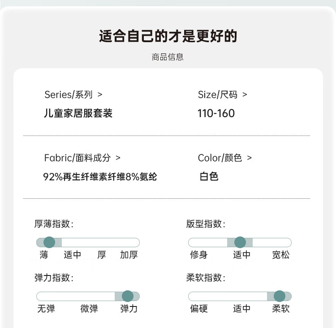
Task: Click the 110-160 size value
Action: coord(216,114)
